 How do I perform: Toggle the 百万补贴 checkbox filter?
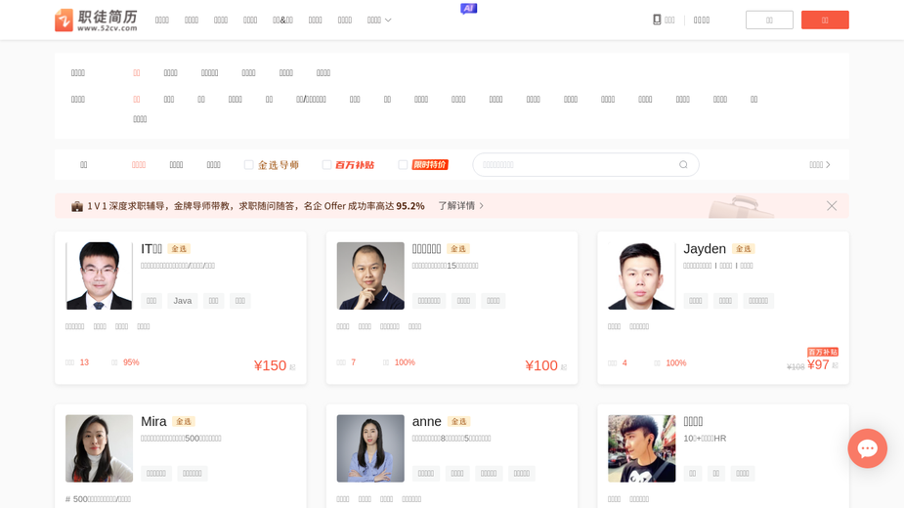(326, 165)
